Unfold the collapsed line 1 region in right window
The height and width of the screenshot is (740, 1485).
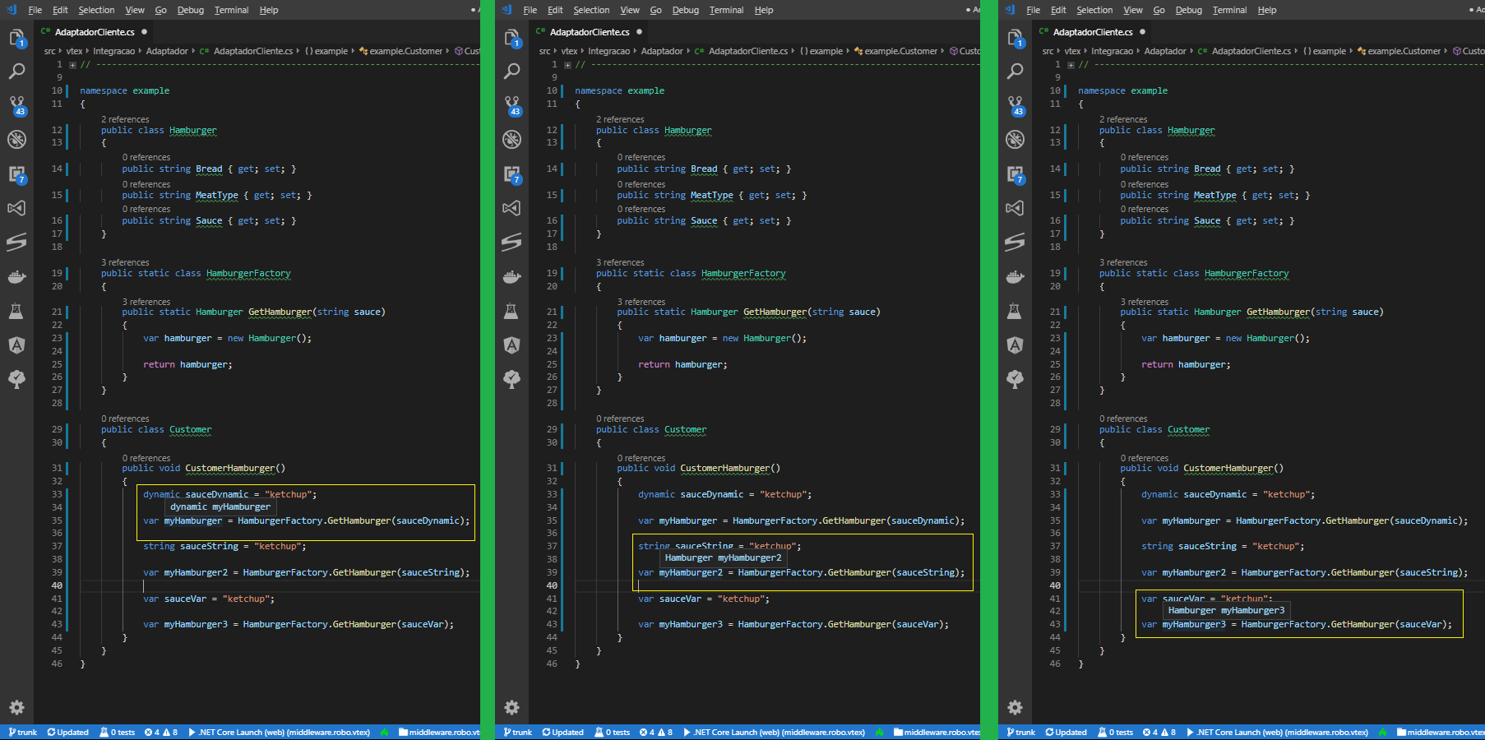click(x=1071, y=65)
